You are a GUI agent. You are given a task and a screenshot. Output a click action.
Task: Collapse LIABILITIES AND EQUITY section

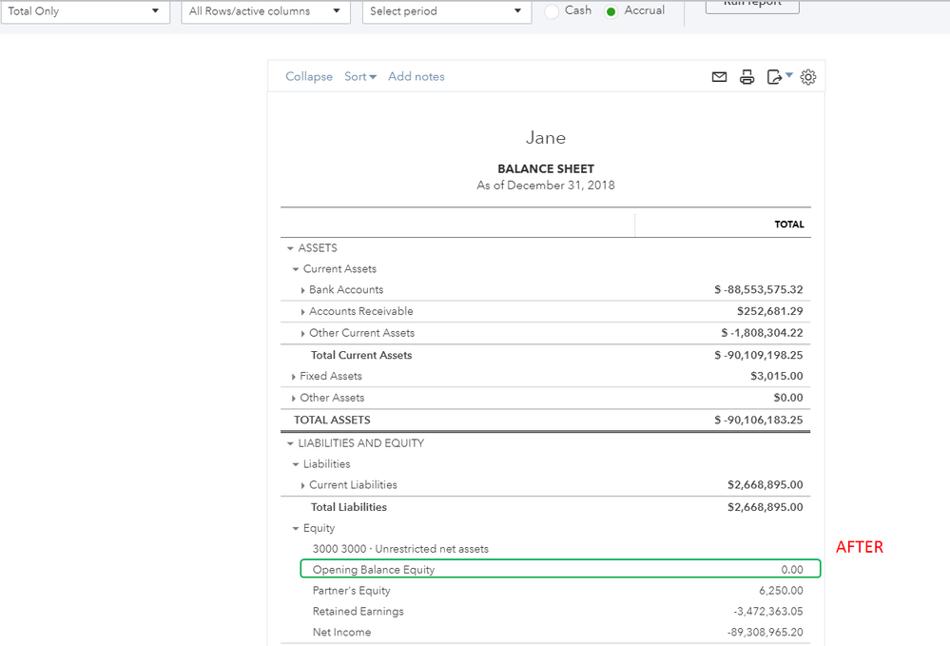(290, 443)
